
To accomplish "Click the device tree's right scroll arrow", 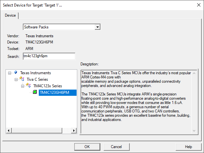I will tap(74, 130).
